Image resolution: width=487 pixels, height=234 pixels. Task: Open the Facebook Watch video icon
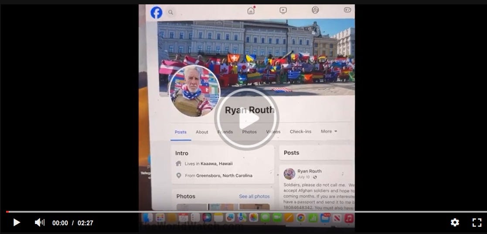pyautogui.click(x=283, y=10)
